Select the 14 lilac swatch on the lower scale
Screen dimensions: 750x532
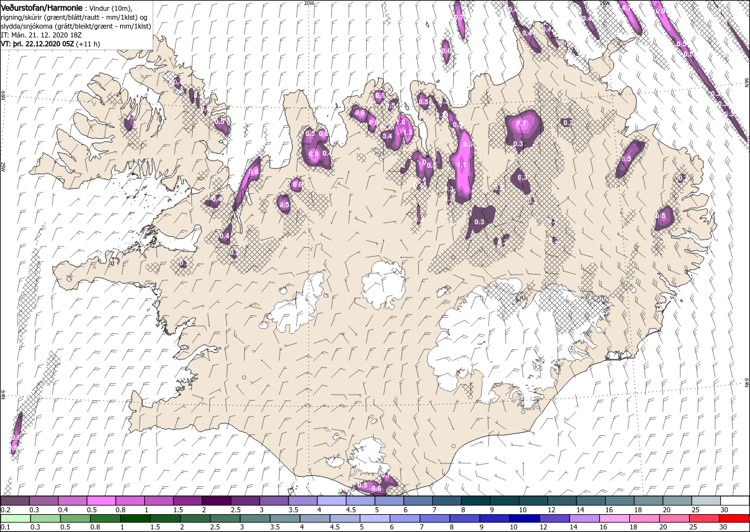[x=584, y=519]
